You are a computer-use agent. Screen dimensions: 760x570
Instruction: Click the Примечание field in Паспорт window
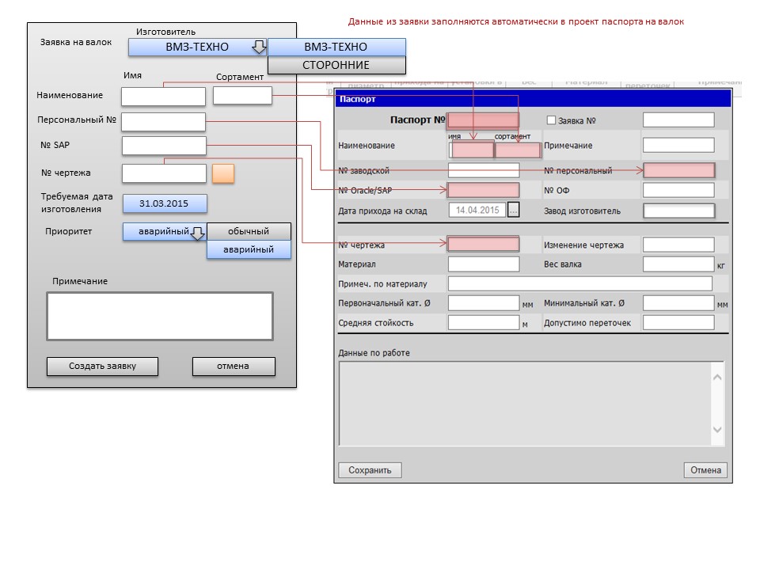click(x=678, y=145)
